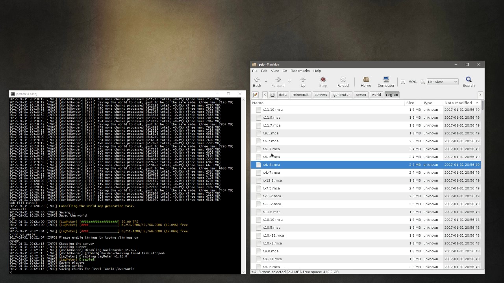504x283 pixels.
Task: Click the region@archive title bar folder icon
Action: click(254, 64)
